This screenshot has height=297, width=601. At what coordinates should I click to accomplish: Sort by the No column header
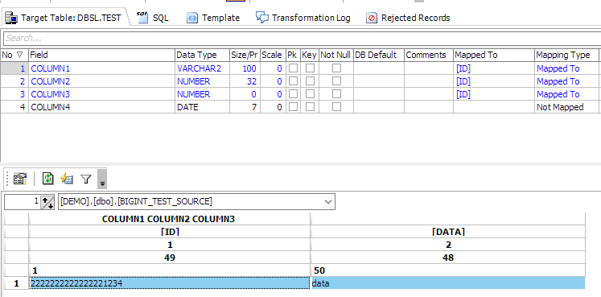(14, 56)
